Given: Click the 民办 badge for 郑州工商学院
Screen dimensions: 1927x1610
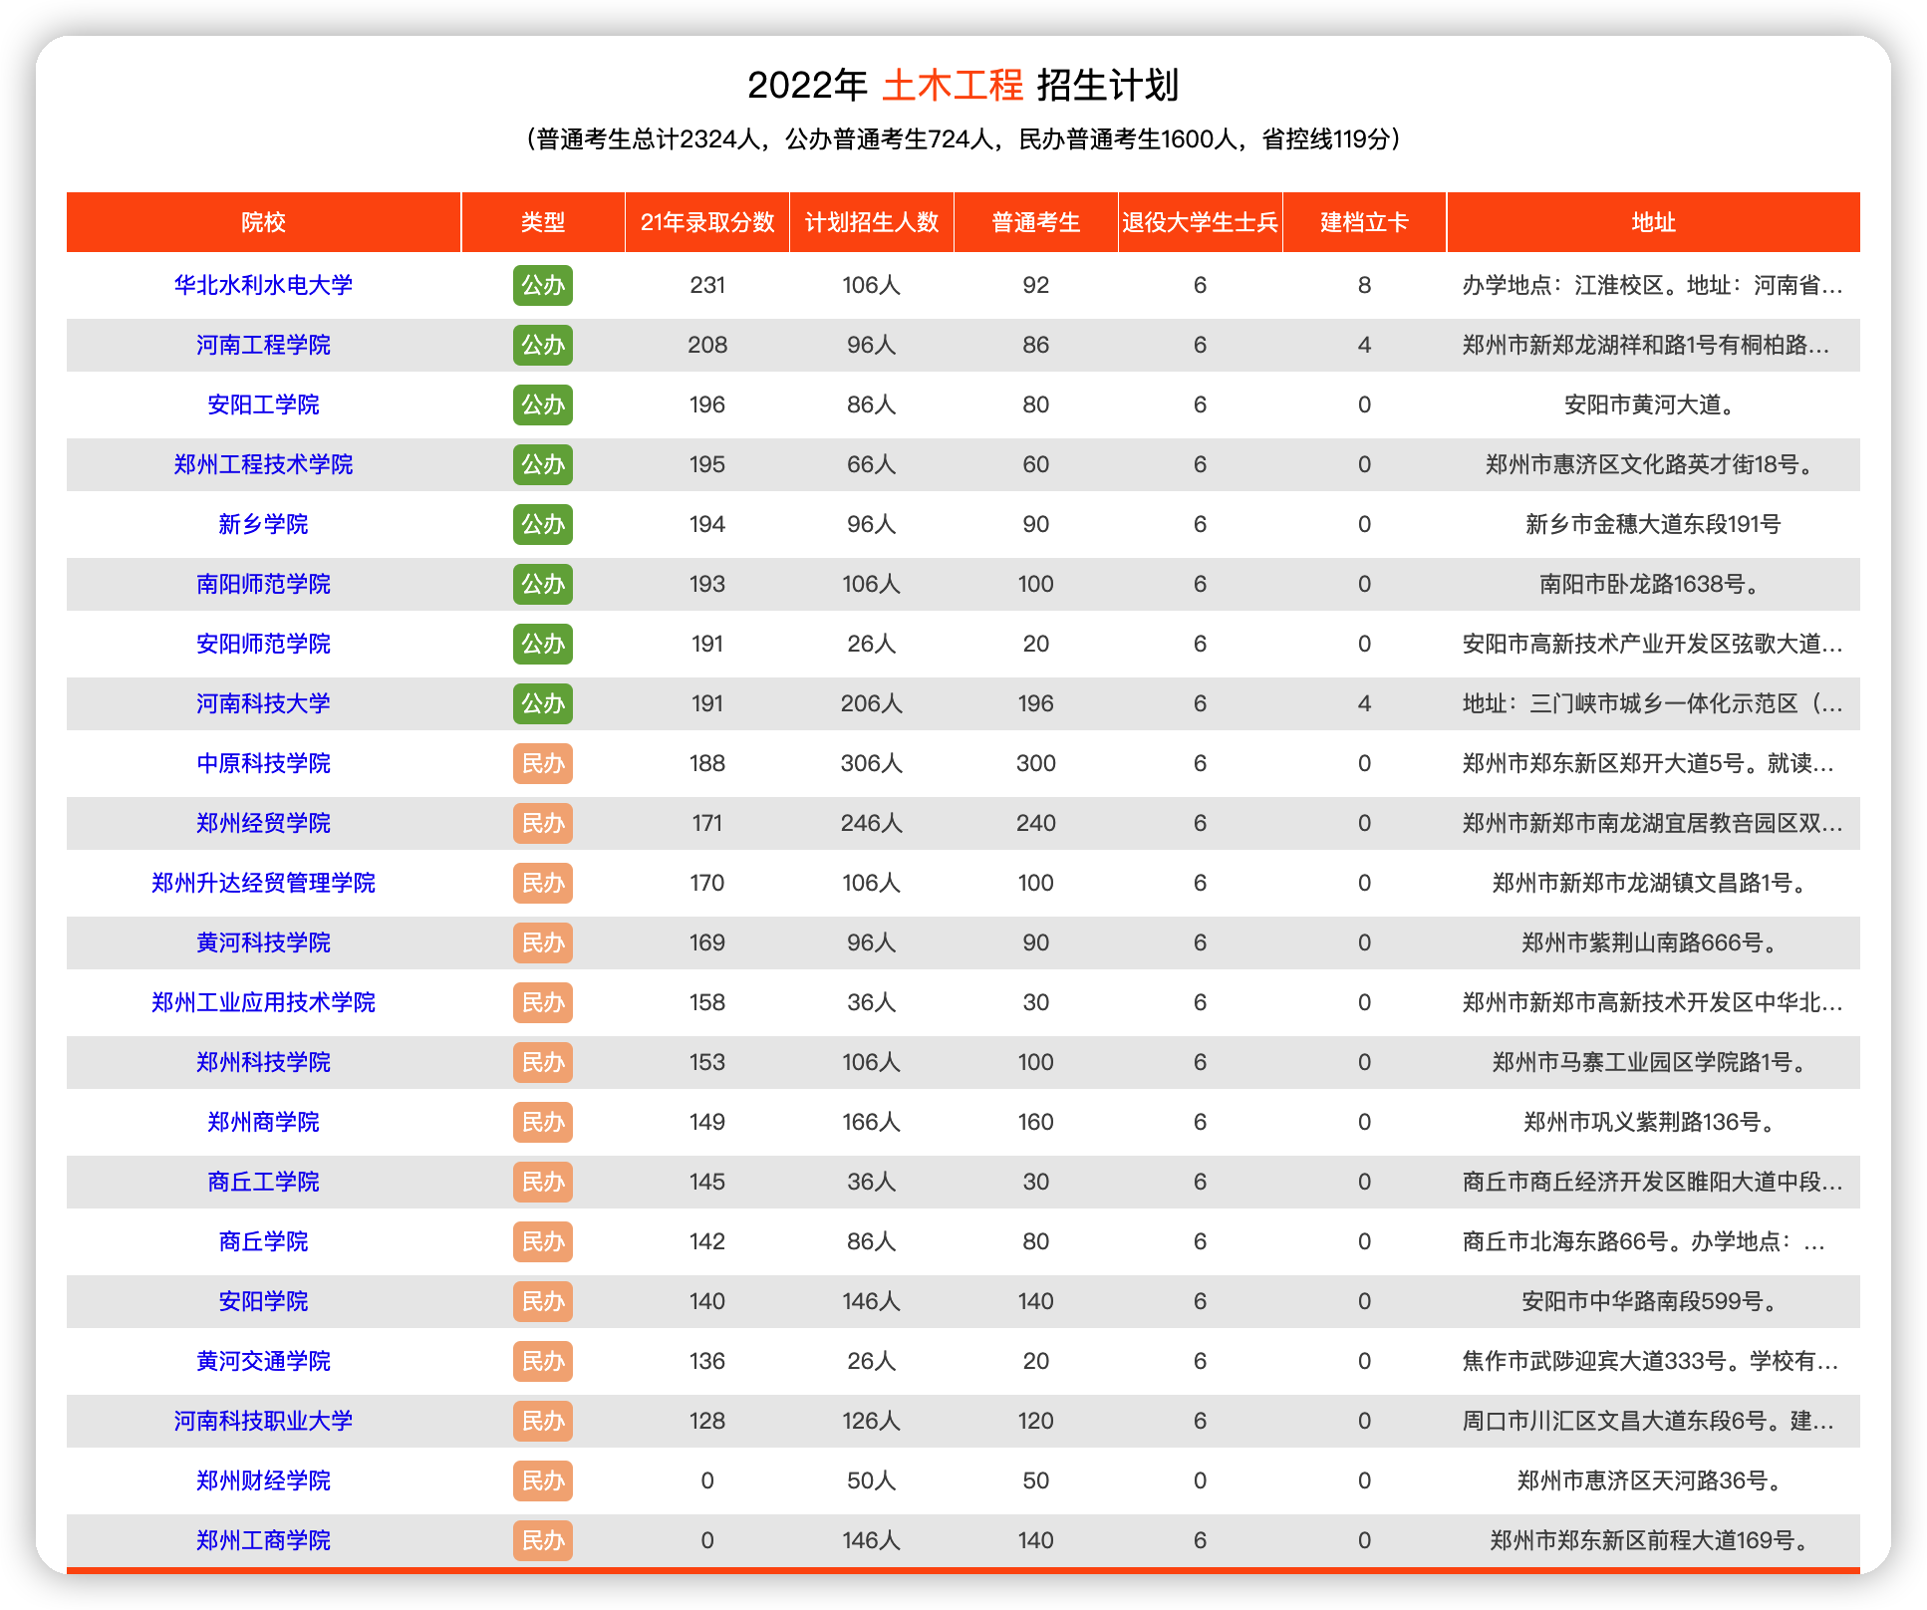Looking at the screenshot, I should pos(543,1540).
